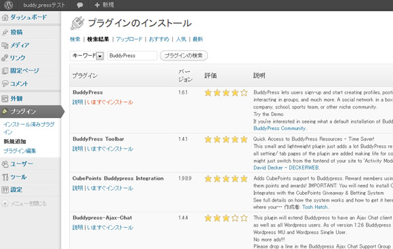Collapse menu with メニューを閉じる arrow
The width and height of the screenshot is (393, 249).
(x=5, y=204)
